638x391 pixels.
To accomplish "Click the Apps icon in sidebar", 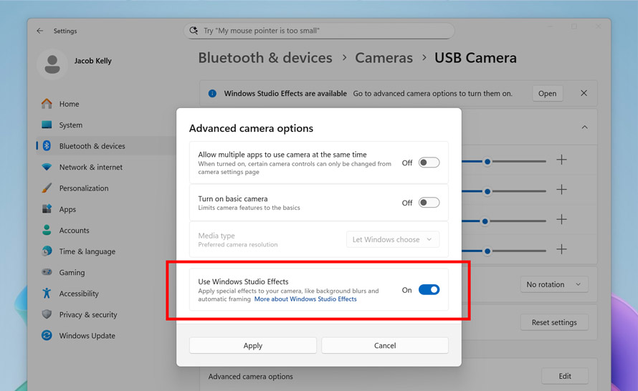I will [x=47, y=209].
